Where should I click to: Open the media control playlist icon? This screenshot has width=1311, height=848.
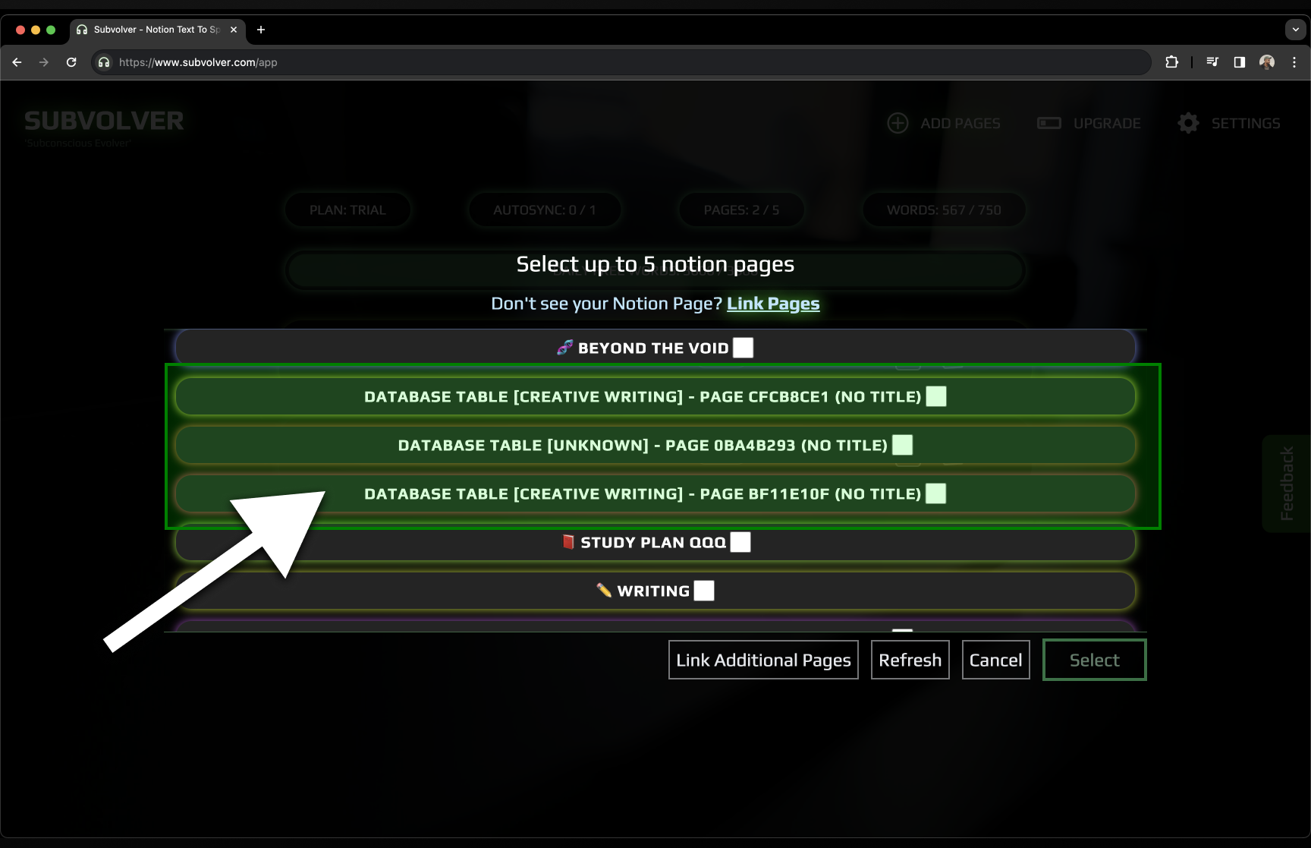point(1212,62)
